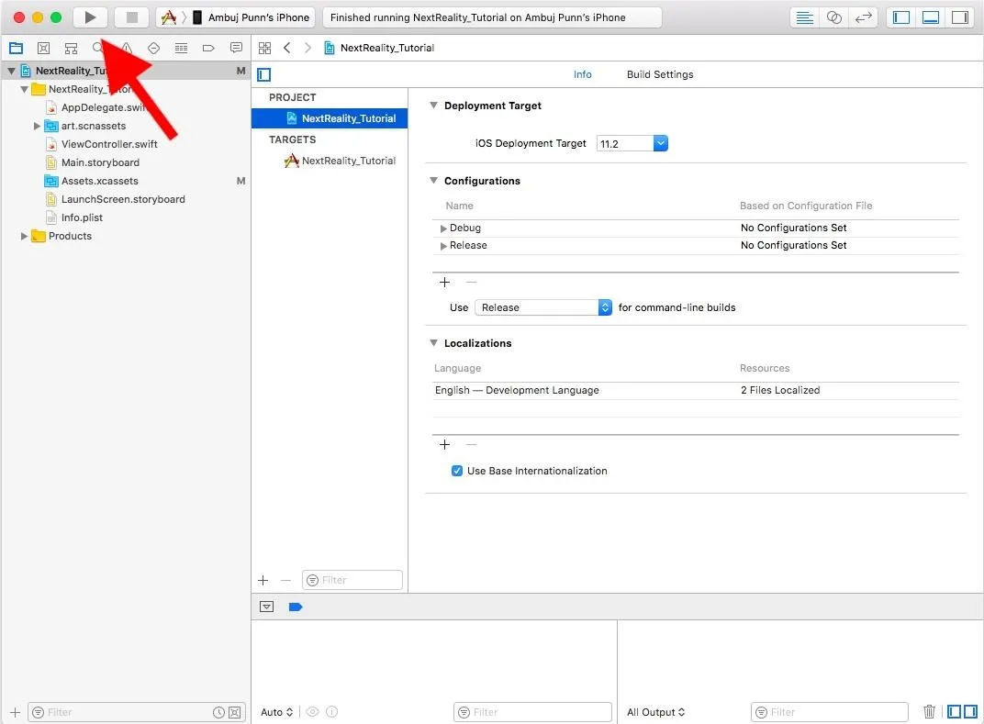
Task: Go forward in editor history
Action: [307, 48]
